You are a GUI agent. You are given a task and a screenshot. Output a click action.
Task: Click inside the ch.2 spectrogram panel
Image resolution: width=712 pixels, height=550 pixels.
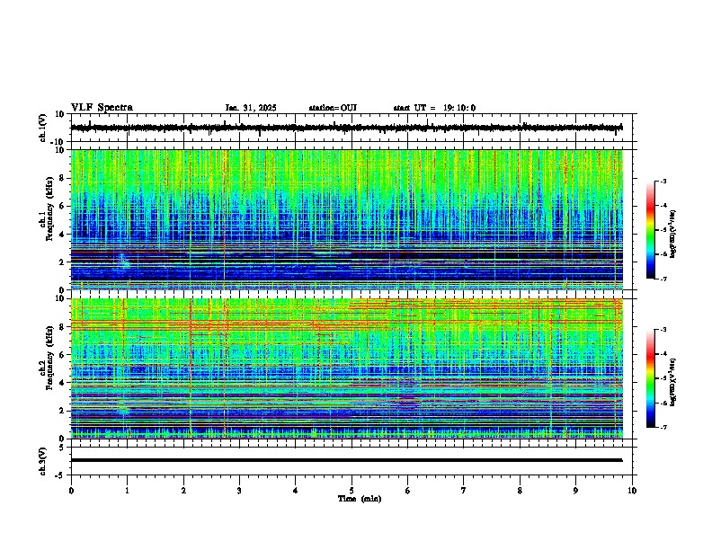pyautogui.click(x=346, y=368)
